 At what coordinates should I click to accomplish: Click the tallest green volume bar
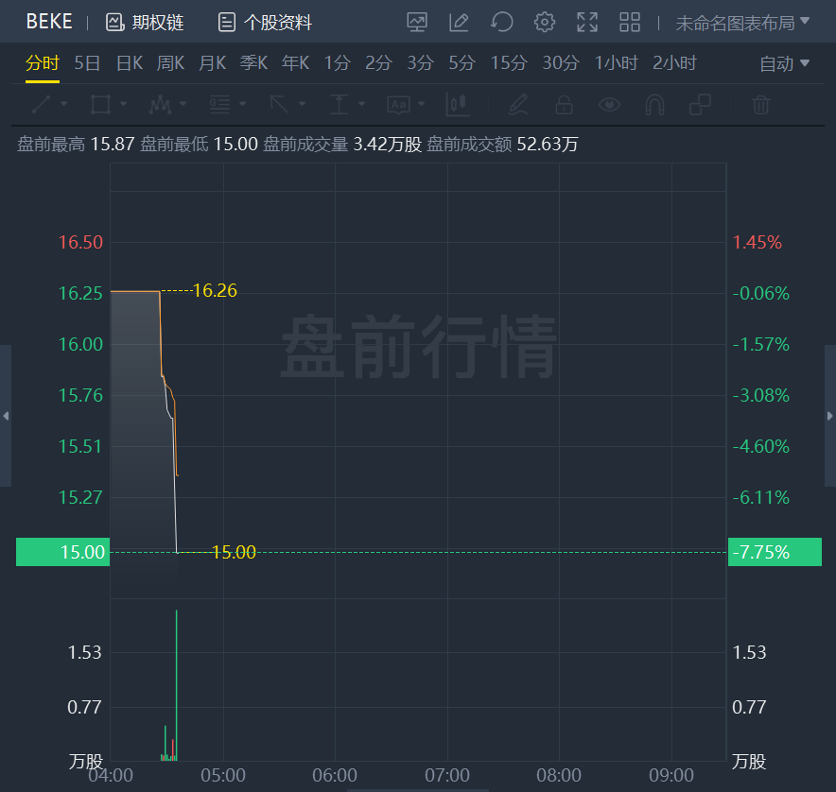(x=177, y=685)
